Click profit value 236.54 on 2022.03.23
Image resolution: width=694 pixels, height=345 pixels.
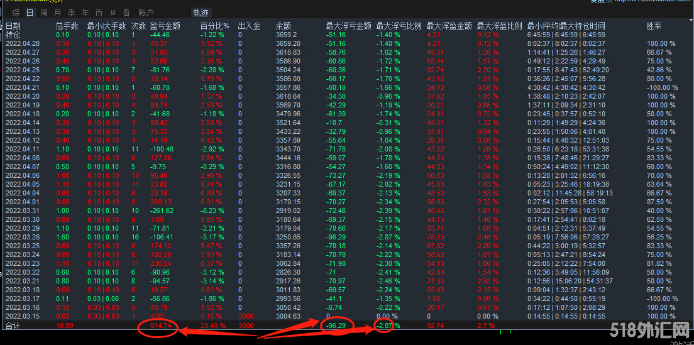161,263
